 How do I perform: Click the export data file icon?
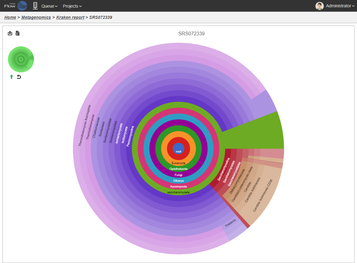pyautogui.click(x=18, y=33)
